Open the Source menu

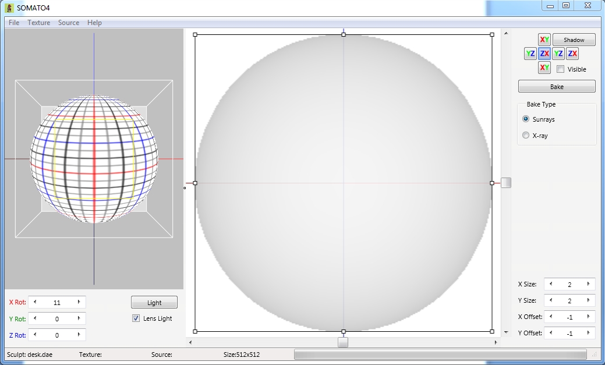pyautogui.click(x=69, y=23)
